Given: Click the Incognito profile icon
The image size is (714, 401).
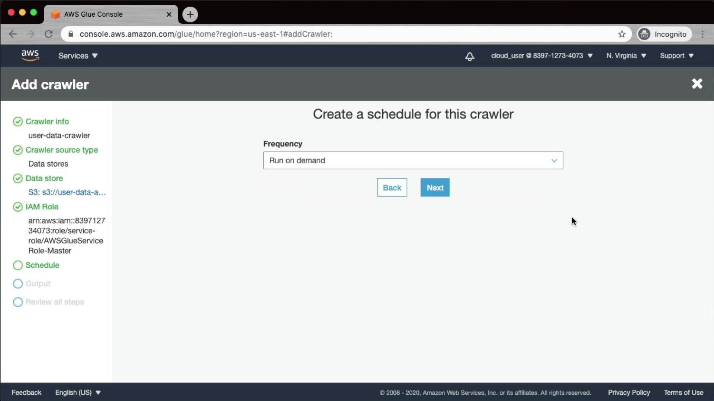Looking at the screenshot, I should pos(644,34).
